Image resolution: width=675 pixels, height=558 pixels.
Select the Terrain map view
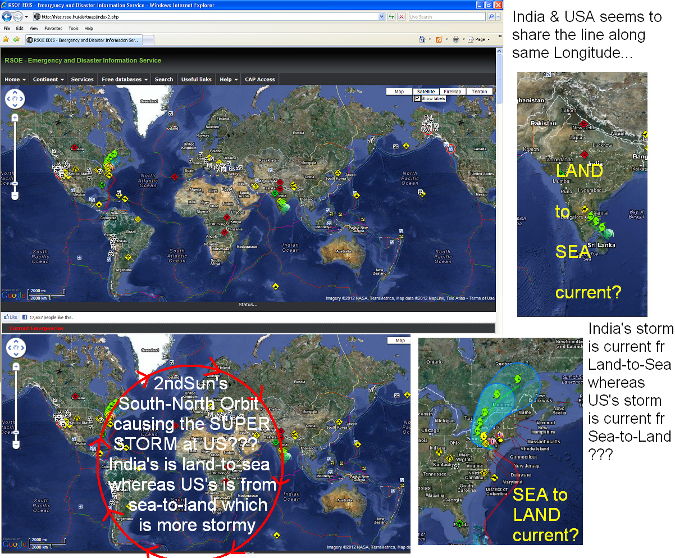[x=480, y=92]
